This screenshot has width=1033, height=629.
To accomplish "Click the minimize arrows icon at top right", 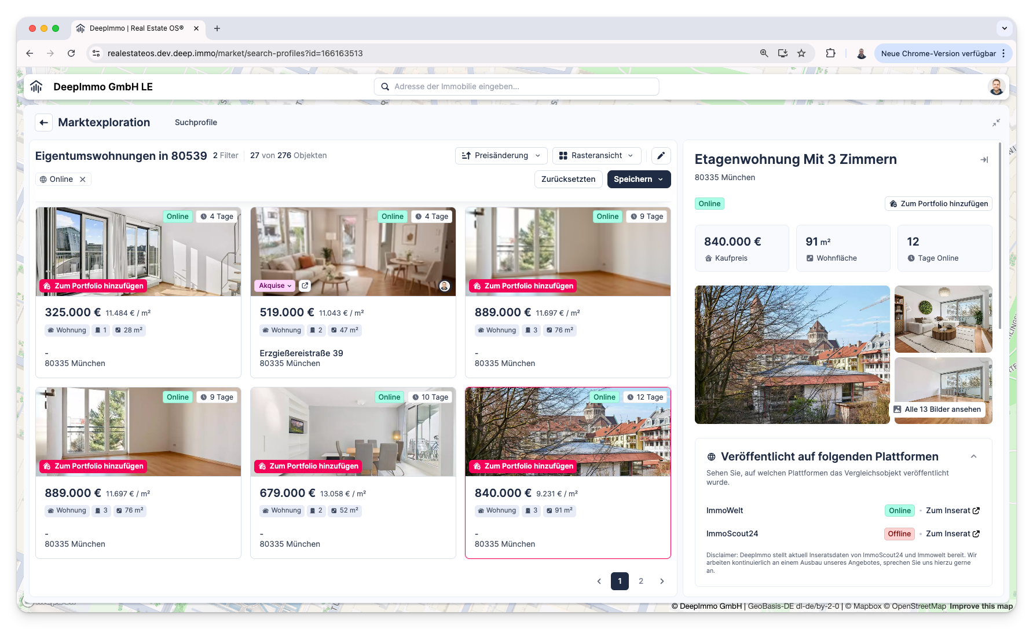I will click(x=996, y=123).
